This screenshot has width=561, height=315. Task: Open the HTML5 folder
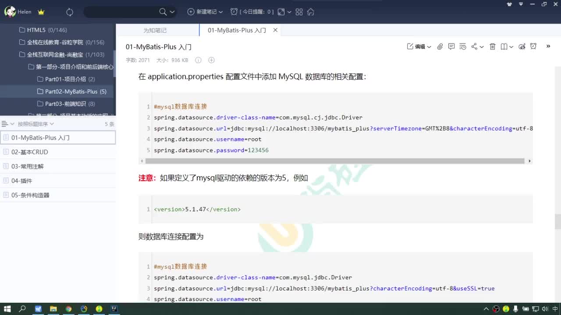pos(43,30)
